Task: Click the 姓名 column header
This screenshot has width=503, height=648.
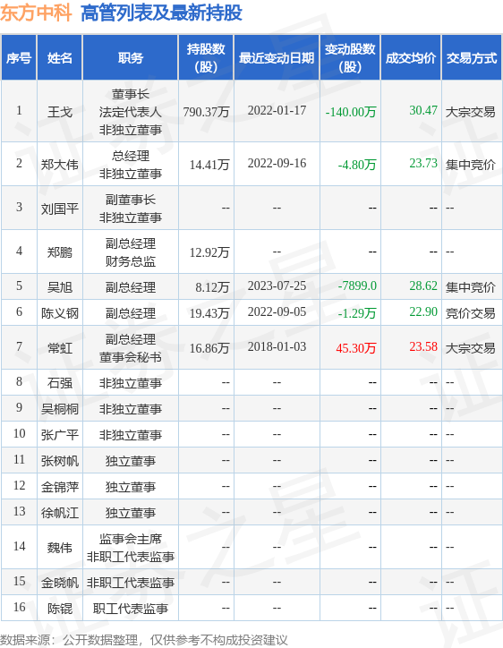Action: (59, 58)
